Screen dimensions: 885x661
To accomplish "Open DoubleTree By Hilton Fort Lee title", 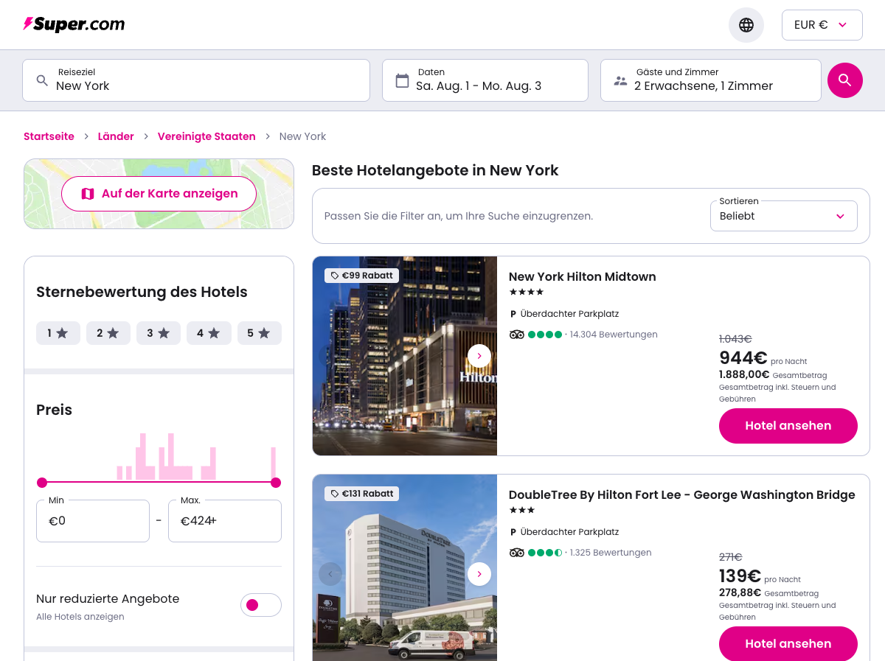I will (x=682, y=495).
